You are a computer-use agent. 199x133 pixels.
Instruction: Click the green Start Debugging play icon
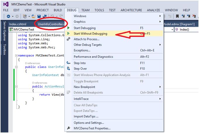[68, 28]
